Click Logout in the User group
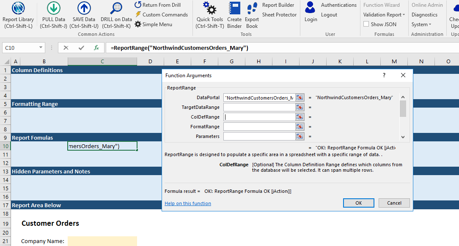459x246 pixels. point(329,15)
